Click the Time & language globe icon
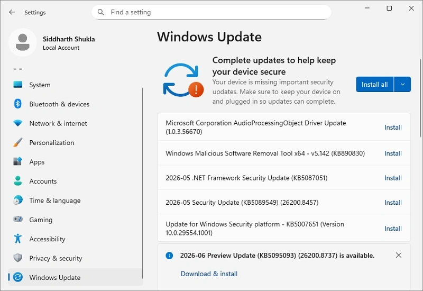Image resolution: width=423 pixels, height=291 pixels. (18, 200)
